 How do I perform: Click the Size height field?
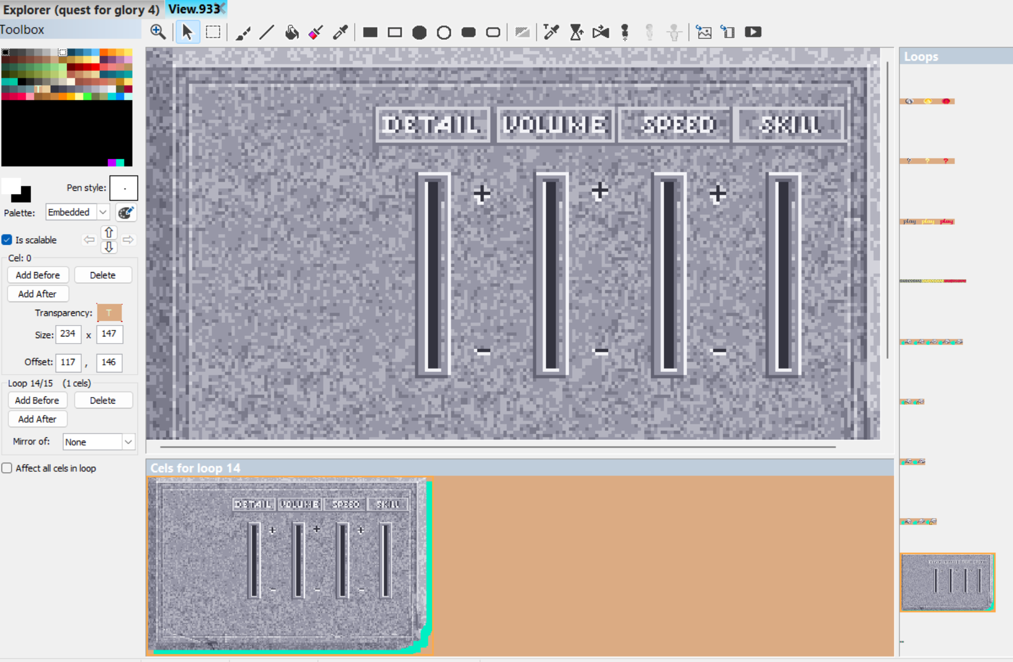coord(109,334)
